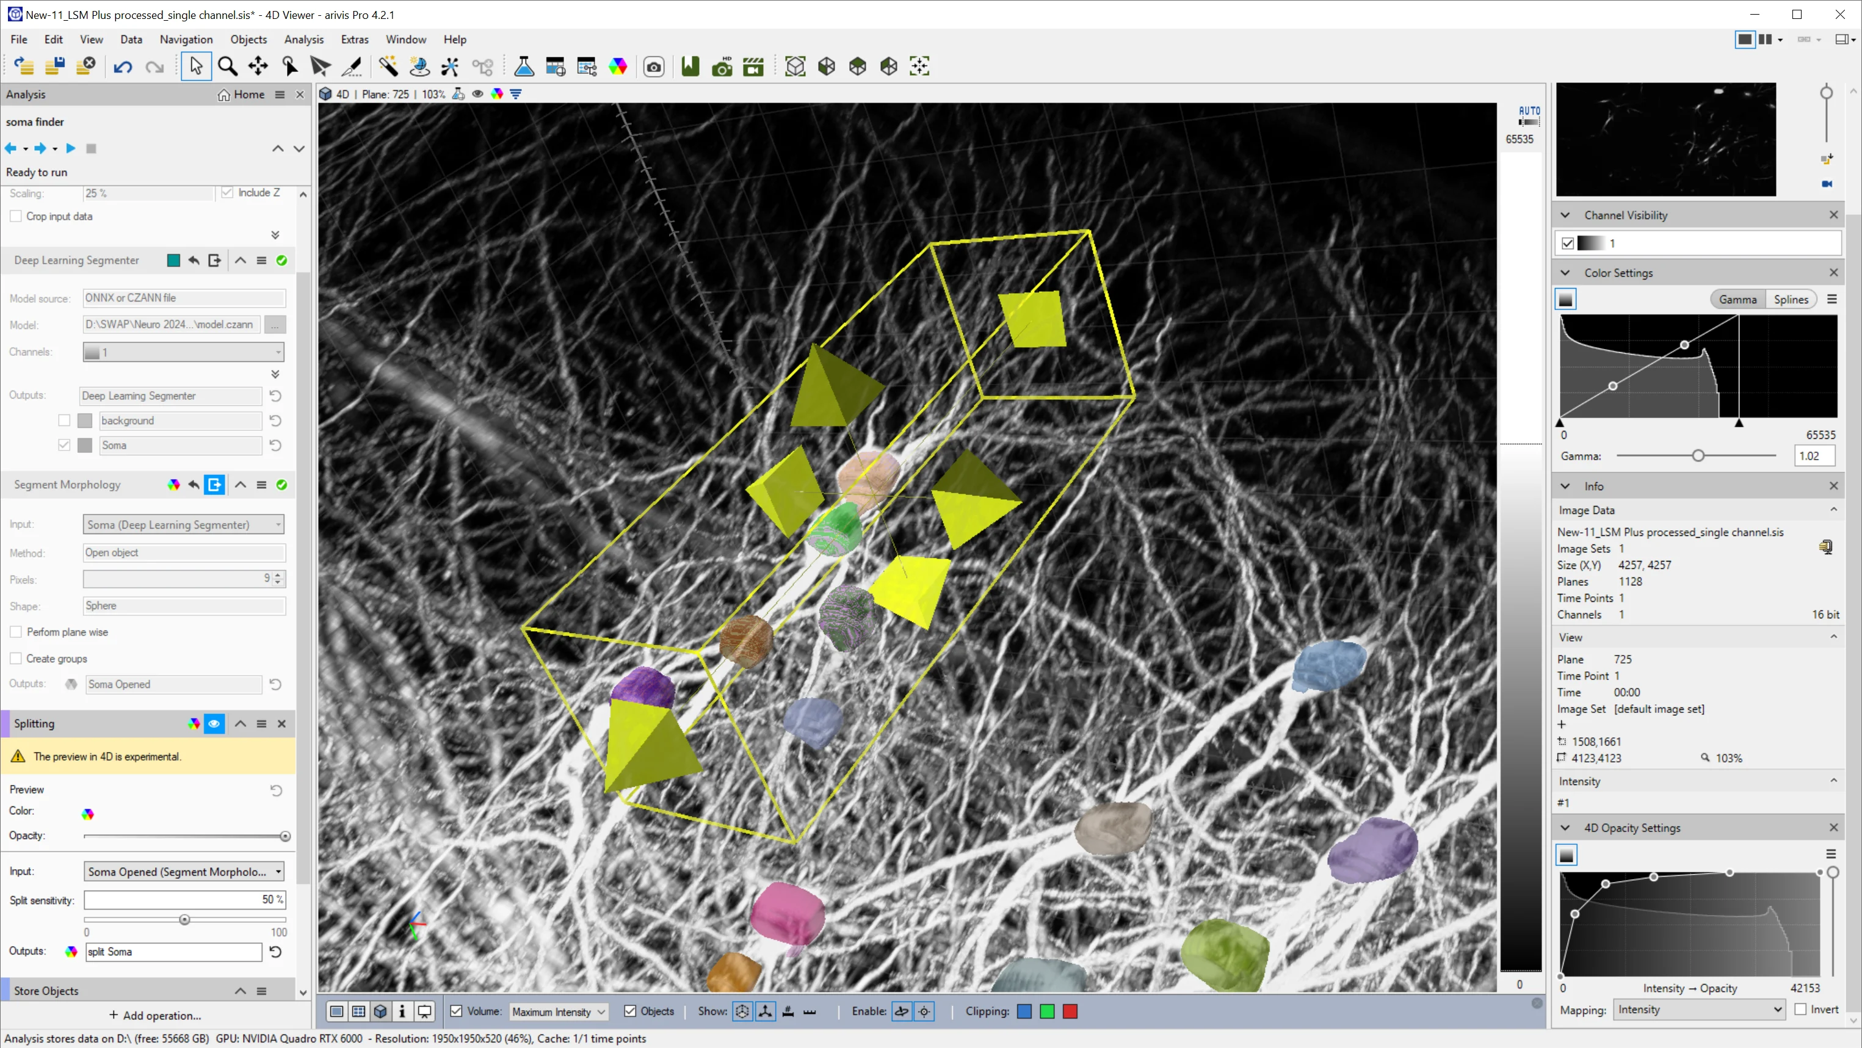Click the export icon in Segment Morphology

pos(215,485)
